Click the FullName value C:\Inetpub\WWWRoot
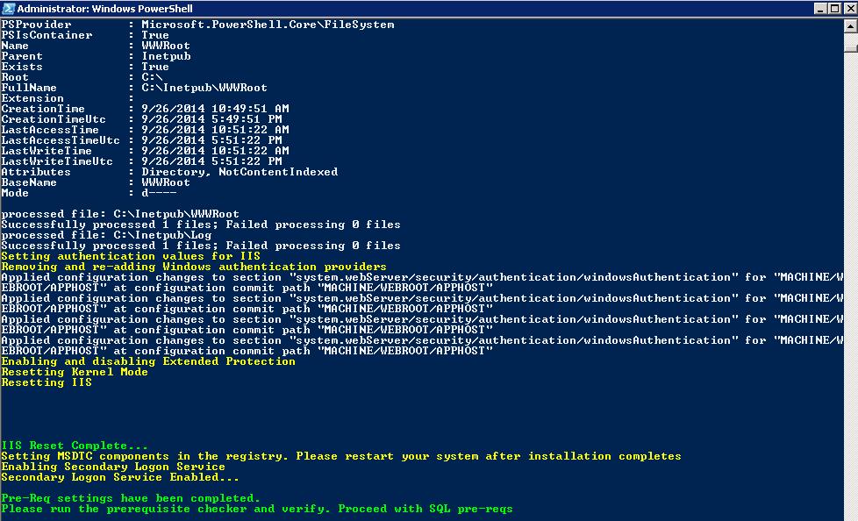Image resolution: width=858 pixels, height=521 pixels. (x=204, y=88)
